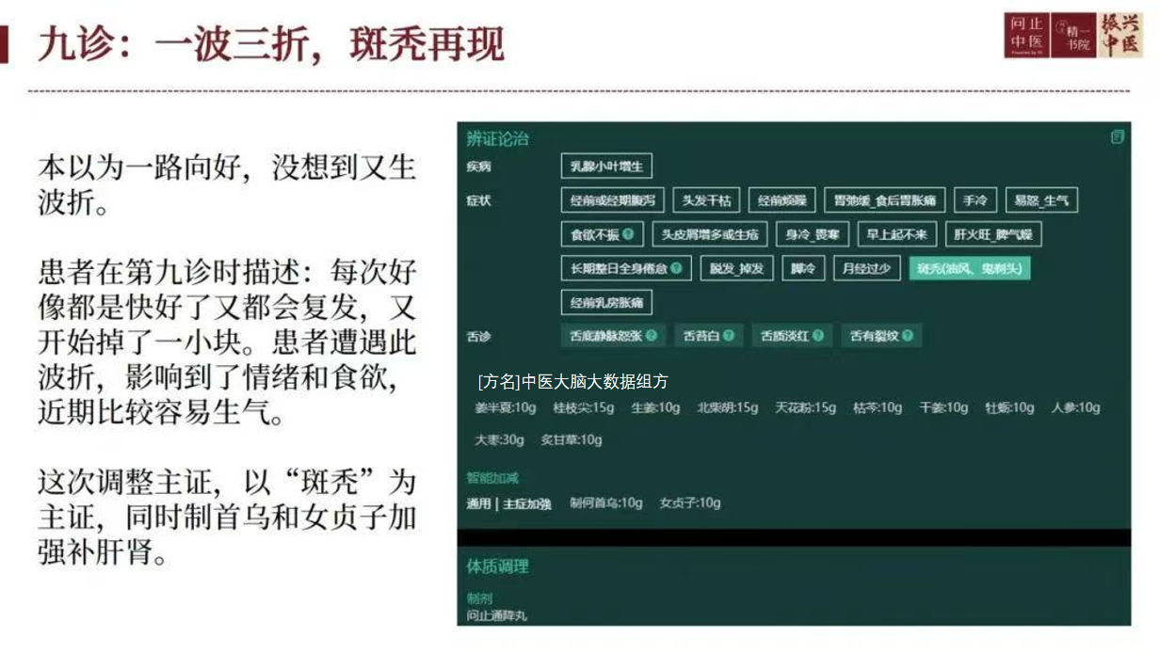Click the 舌诊 row label
Image resolution: width=1160 pixels, height=653 pixels.
tap(478, 336)
